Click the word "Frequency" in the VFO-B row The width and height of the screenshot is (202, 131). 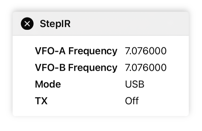(93, 68)
